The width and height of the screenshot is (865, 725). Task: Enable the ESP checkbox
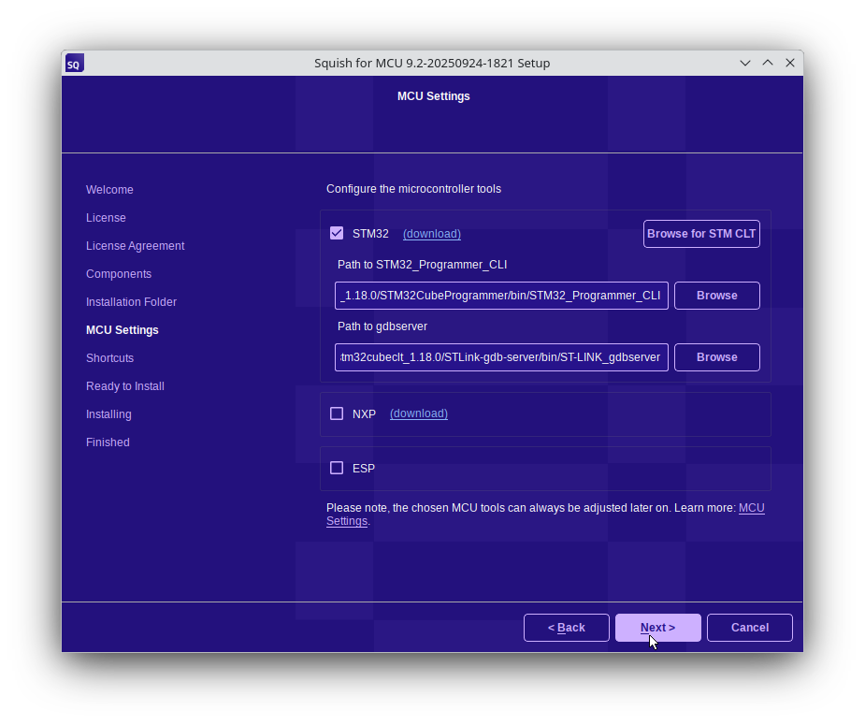pos(337,468)
